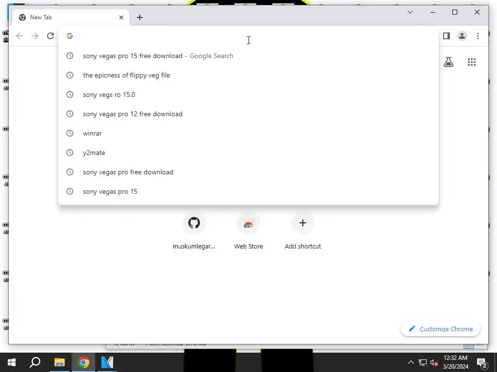Show hidden system tray icons
This screenshot has width=497, height=372.
[x=411, y=362]
